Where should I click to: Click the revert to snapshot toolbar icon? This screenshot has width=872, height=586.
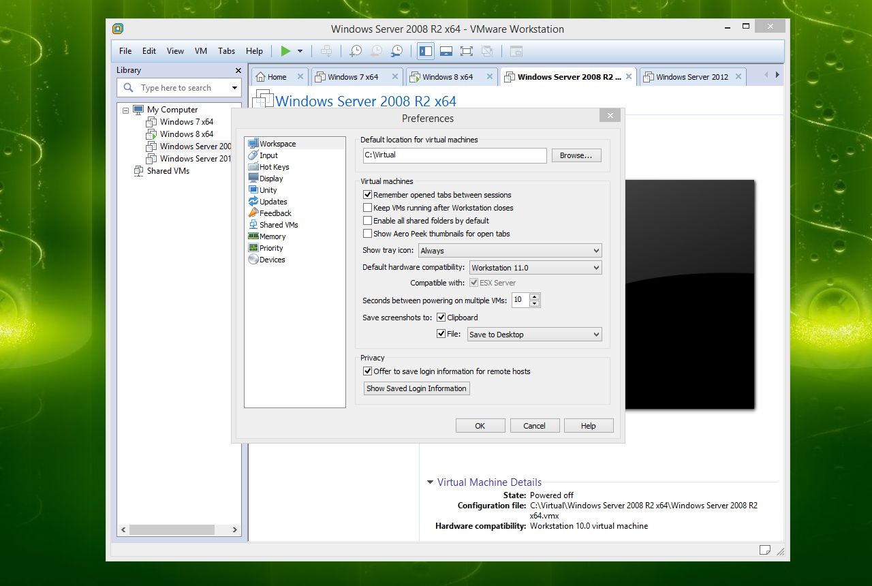point(376,51)
